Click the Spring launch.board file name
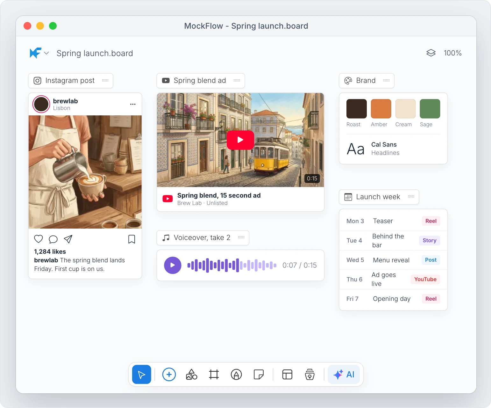 coord(95,53)
